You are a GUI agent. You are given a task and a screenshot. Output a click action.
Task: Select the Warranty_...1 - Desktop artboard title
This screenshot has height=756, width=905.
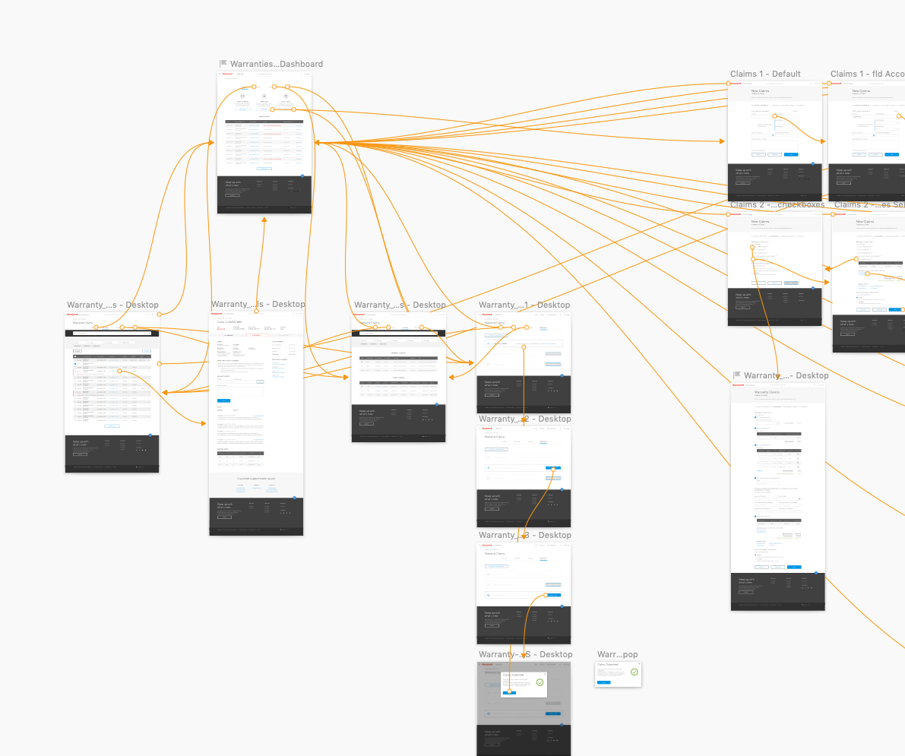tap(524, 305)
